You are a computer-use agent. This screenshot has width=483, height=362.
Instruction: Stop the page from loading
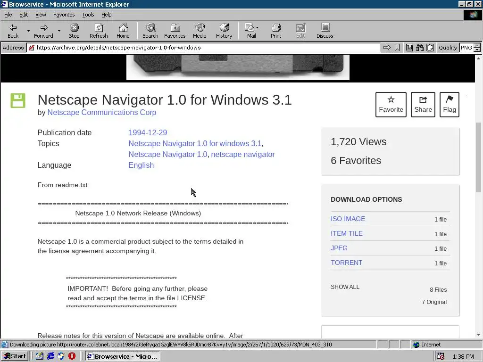click(x=74, y=31)
